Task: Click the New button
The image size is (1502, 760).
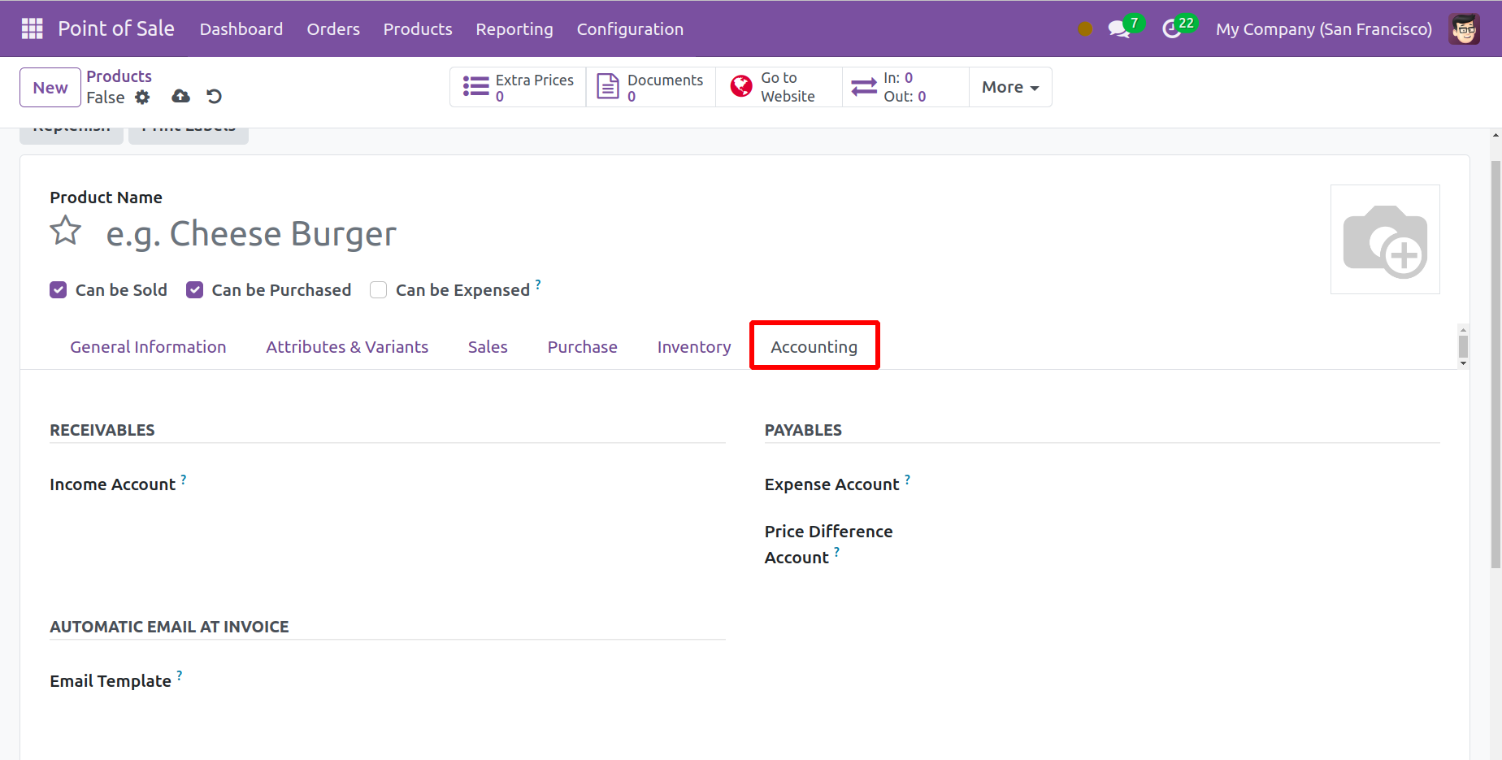Action: click(x=50, y=88)
